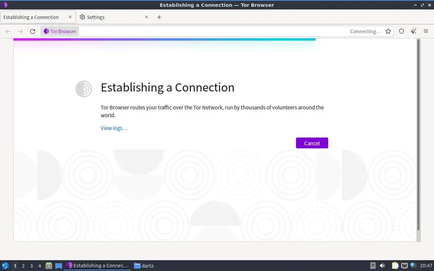Switch to workspace 1
The width and height of the screenshot is (434, 271).
[x=15, y=266]
